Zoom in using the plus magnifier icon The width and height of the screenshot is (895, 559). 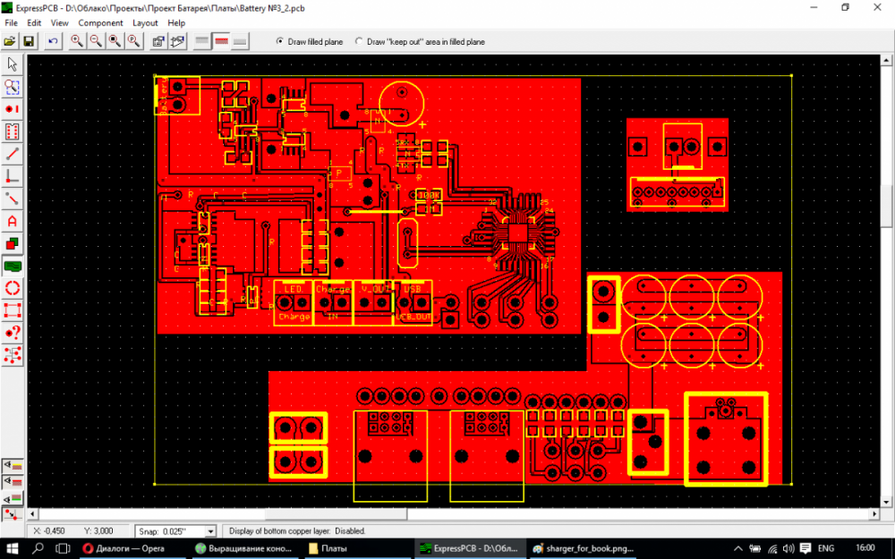coord(76,42)
